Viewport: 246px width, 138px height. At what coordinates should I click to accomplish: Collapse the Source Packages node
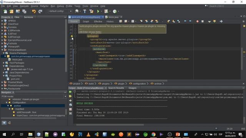click(4, 53)
